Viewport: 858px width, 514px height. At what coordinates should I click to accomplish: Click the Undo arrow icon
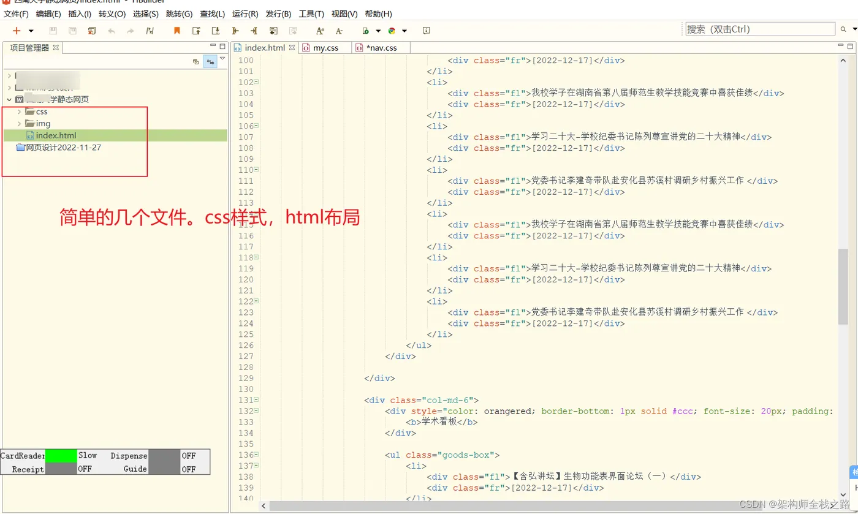(x=111, y=31)
